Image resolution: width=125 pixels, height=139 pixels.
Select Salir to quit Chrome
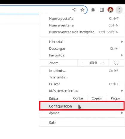82,123
